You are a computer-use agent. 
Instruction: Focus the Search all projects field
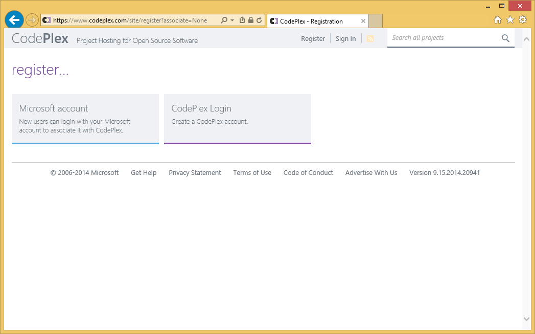444,37
